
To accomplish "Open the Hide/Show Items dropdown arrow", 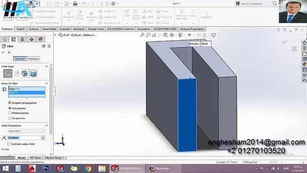I will click(x=194, y=35).
